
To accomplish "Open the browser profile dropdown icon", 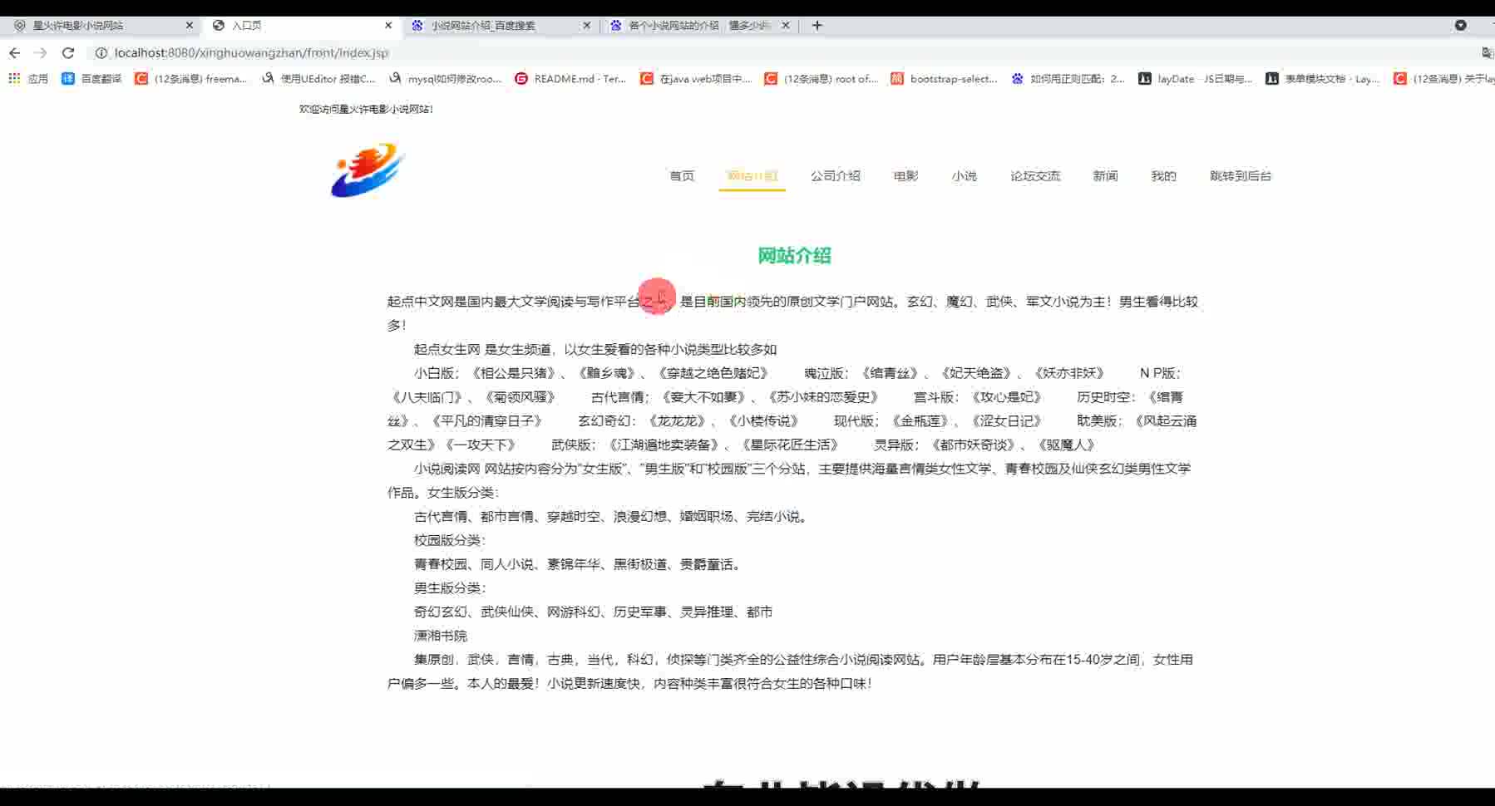I will click(x=1460, y=25).
